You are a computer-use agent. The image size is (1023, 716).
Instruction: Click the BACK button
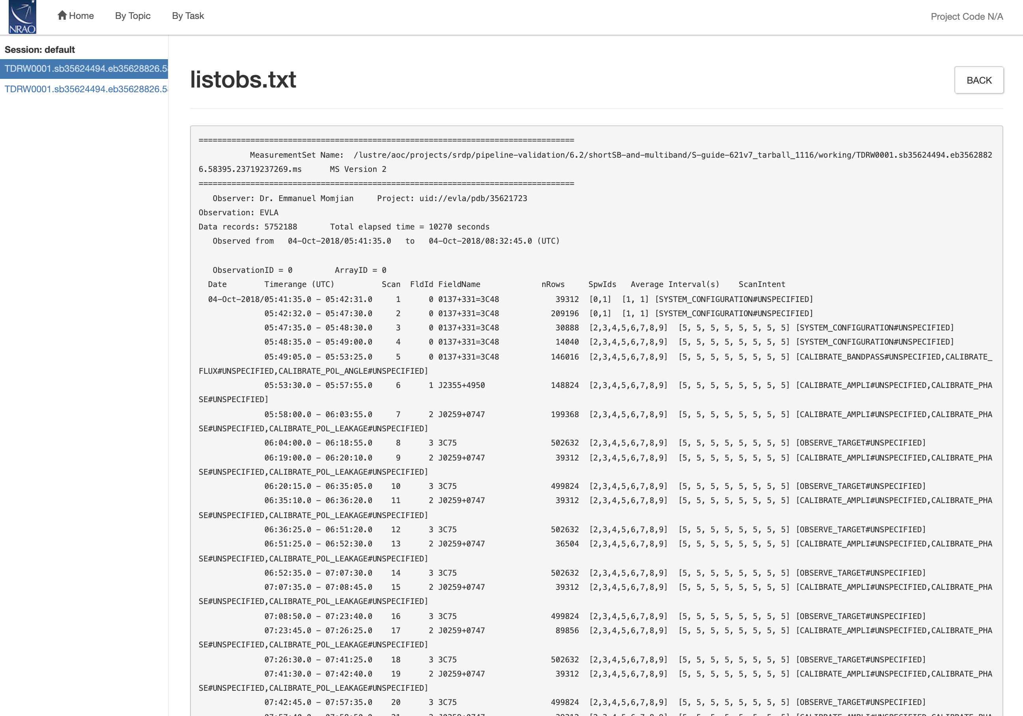(x=979, y=80)
